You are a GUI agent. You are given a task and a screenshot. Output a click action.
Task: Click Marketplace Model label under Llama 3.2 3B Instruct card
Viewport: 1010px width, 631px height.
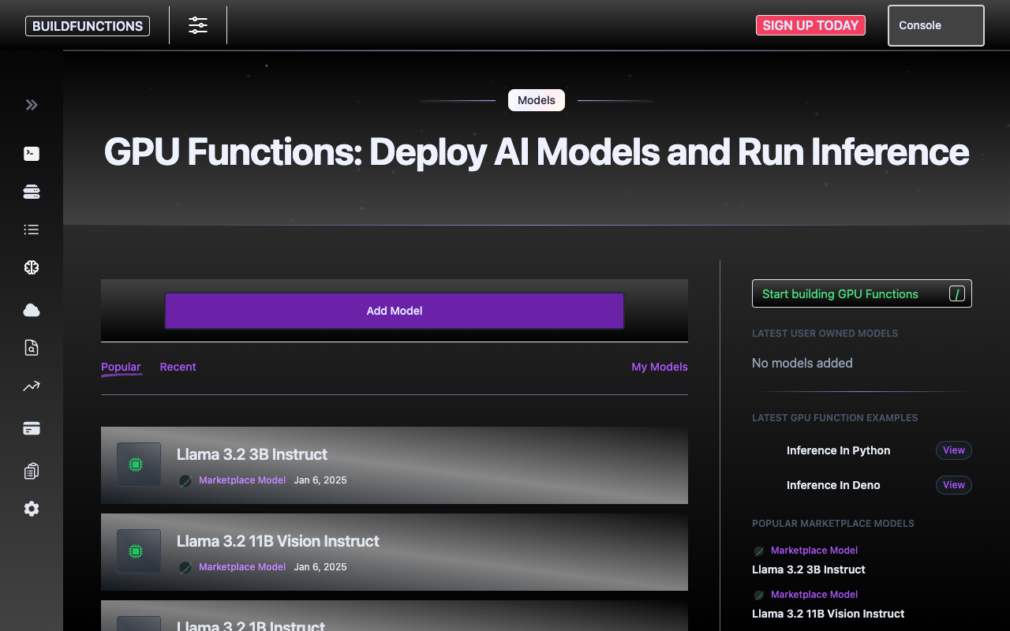click(242, 480)
